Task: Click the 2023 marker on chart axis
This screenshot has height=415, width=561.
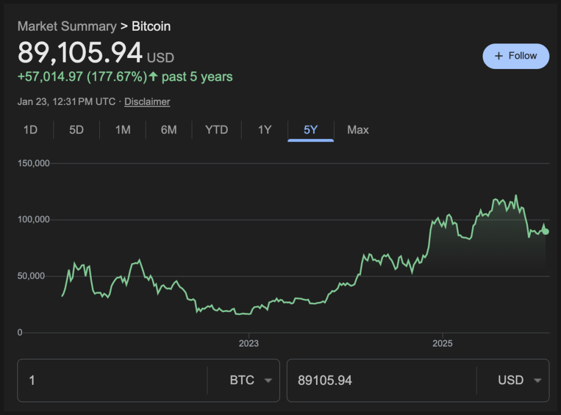Action: (x=249, y=343)
